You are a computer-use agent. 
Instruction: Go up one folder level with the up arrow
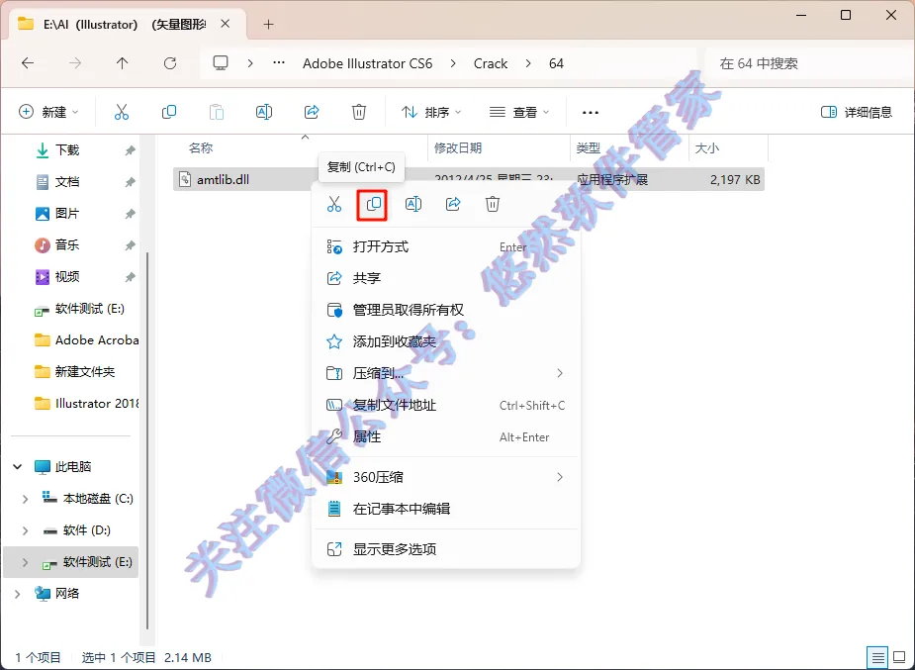(x=122, y=63)
